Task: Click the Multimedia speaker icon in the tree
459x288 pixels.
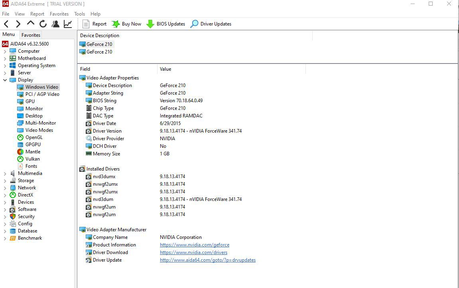Action: (x=13, y=173)
